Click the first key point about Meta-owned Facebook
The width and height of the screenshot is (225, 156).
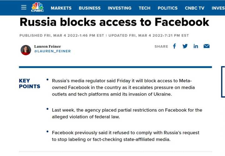pyautogui.click(x=123, y=87)
